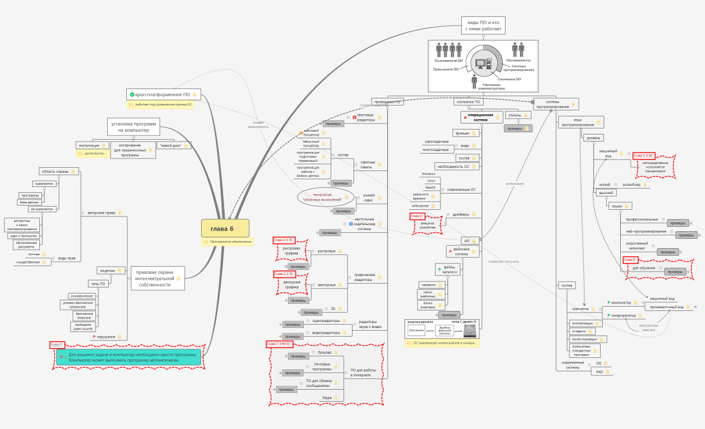Open the note icon on утилиты node
The image size is (705, 429).
tap(526, 115)
